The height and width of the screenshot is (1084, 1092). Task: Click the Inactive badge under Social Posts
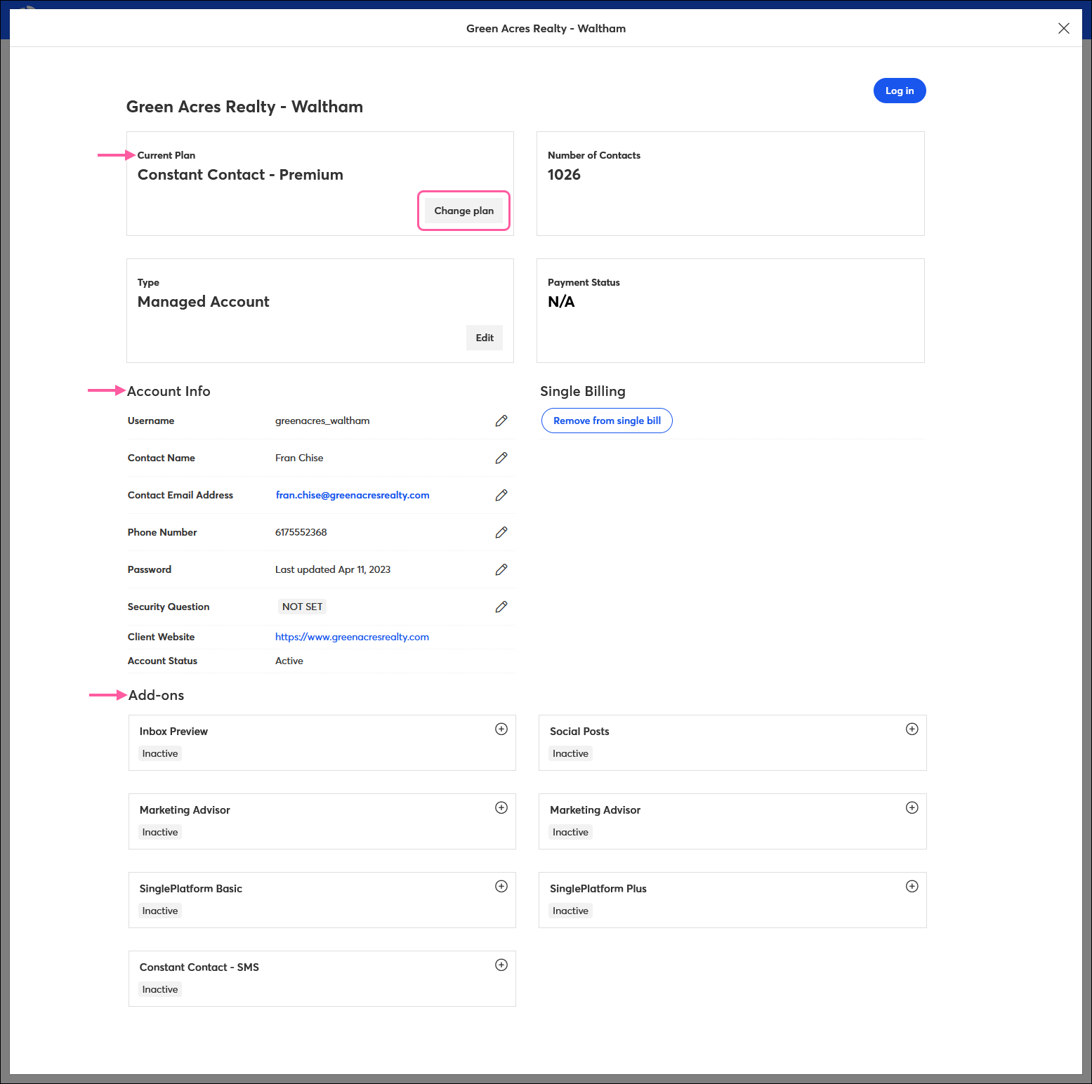[570, 753]
